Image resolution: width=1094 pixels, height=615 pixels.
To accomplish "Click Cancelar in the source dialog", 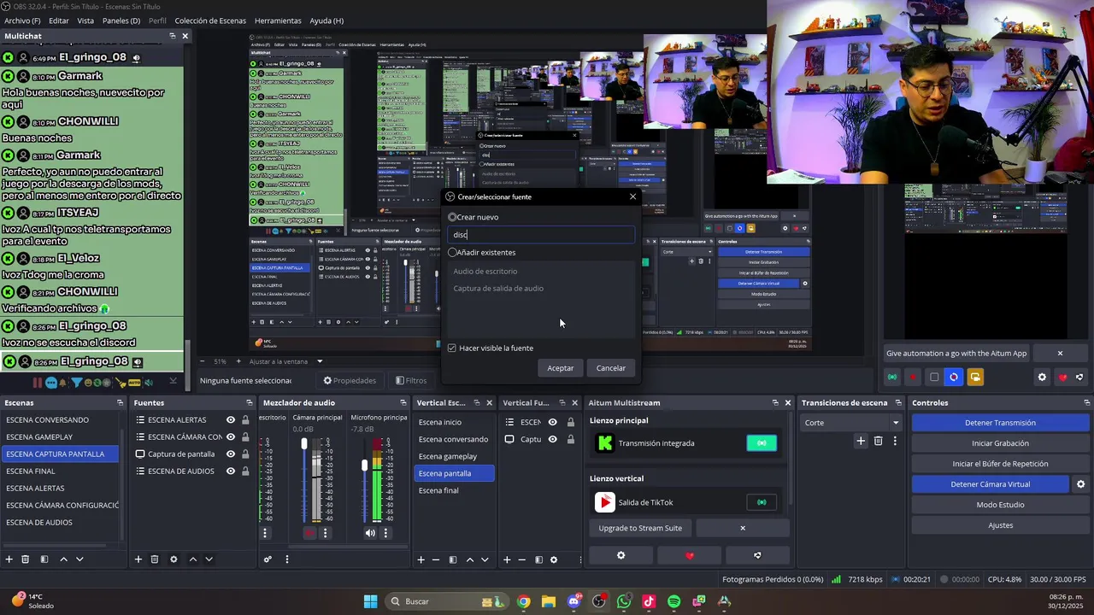I will click(x=611, y=368).
